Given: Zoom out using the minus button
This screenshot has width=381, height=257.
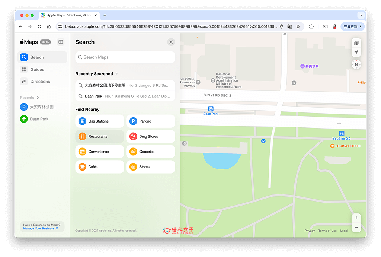Looking at the screenshot, I should coord(356,227).
